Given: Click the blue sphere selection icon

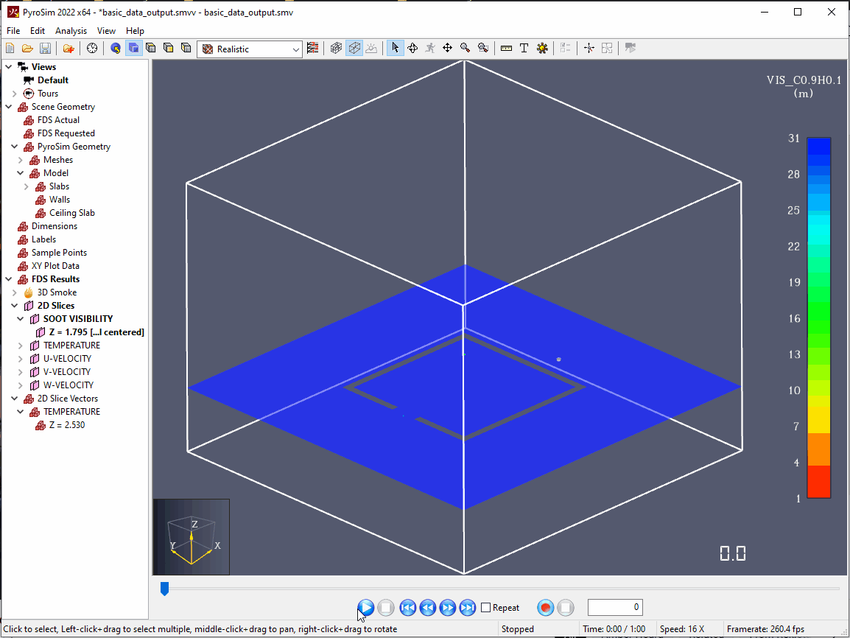Looking at the screenshot, I should (x=116, y=48).
